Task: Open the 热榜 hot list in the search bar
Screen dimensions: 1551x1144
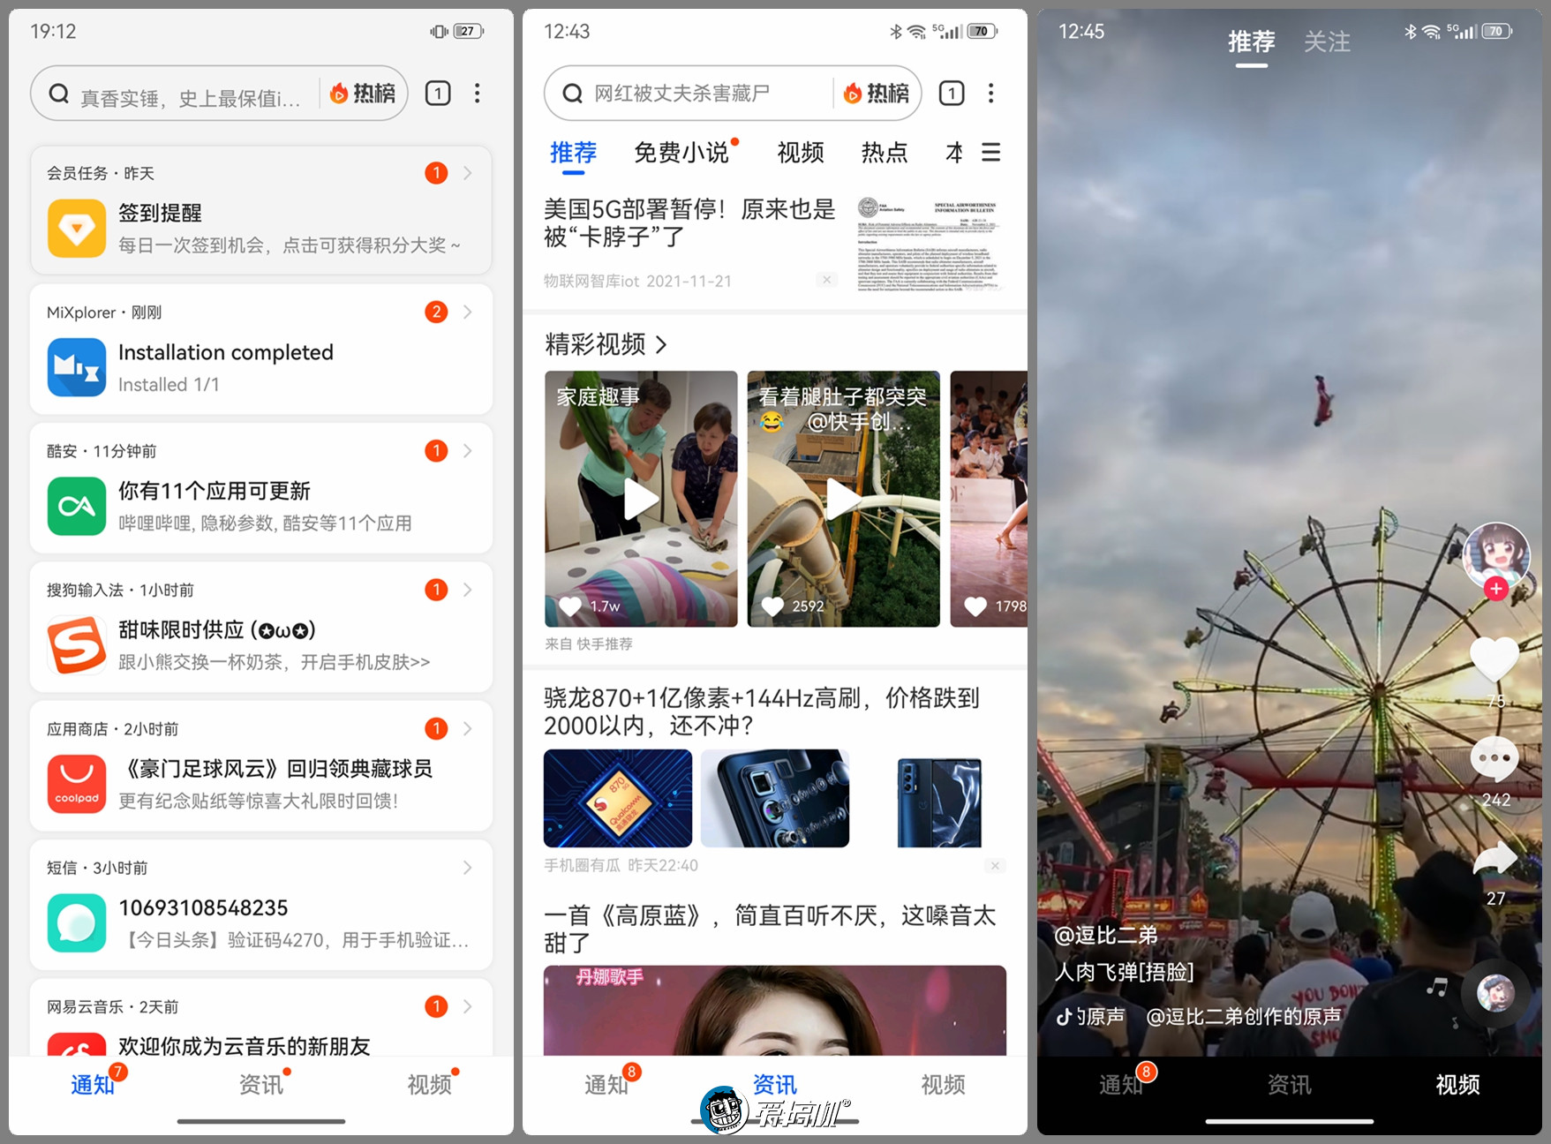Action: tap(877, 93)
